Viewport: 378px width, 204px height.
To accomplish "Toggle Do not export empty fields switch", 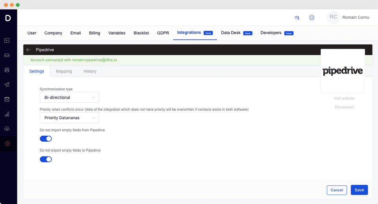I will click(46, 159).
